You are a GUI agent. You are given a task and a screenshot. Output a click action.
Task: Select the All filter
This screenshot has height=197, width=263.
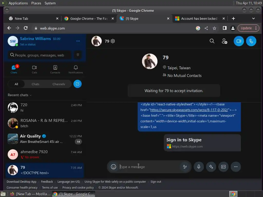[16, 84]
